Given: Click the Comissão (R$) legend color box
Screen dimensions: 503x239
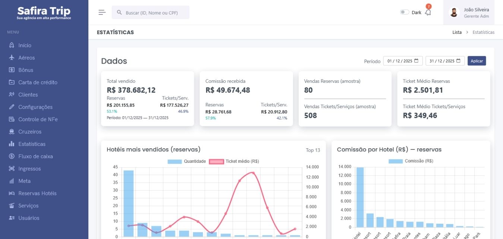Looking at the screenshot, I should 395,161.
